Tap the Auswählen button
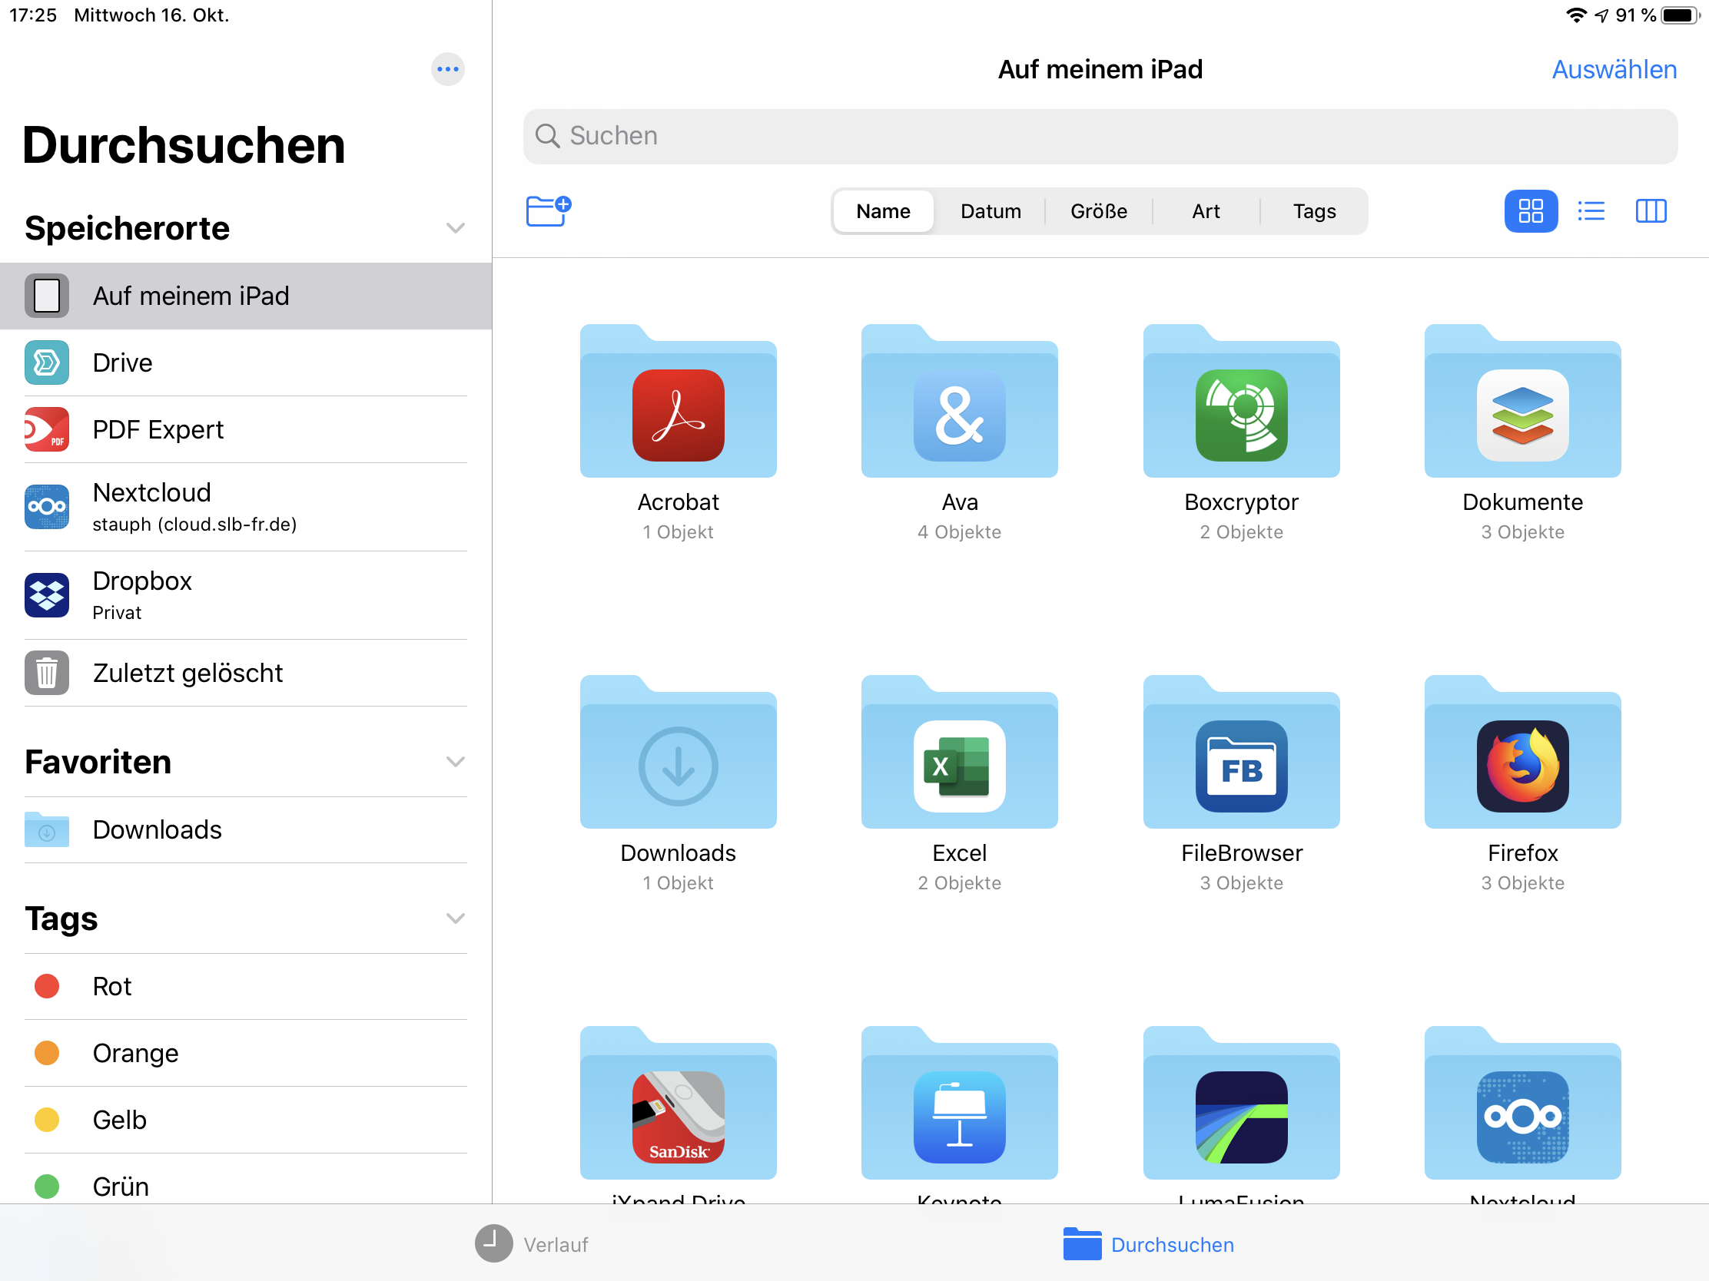This screenshot has height=1281, width=1709. click(x=1614, y=69)
